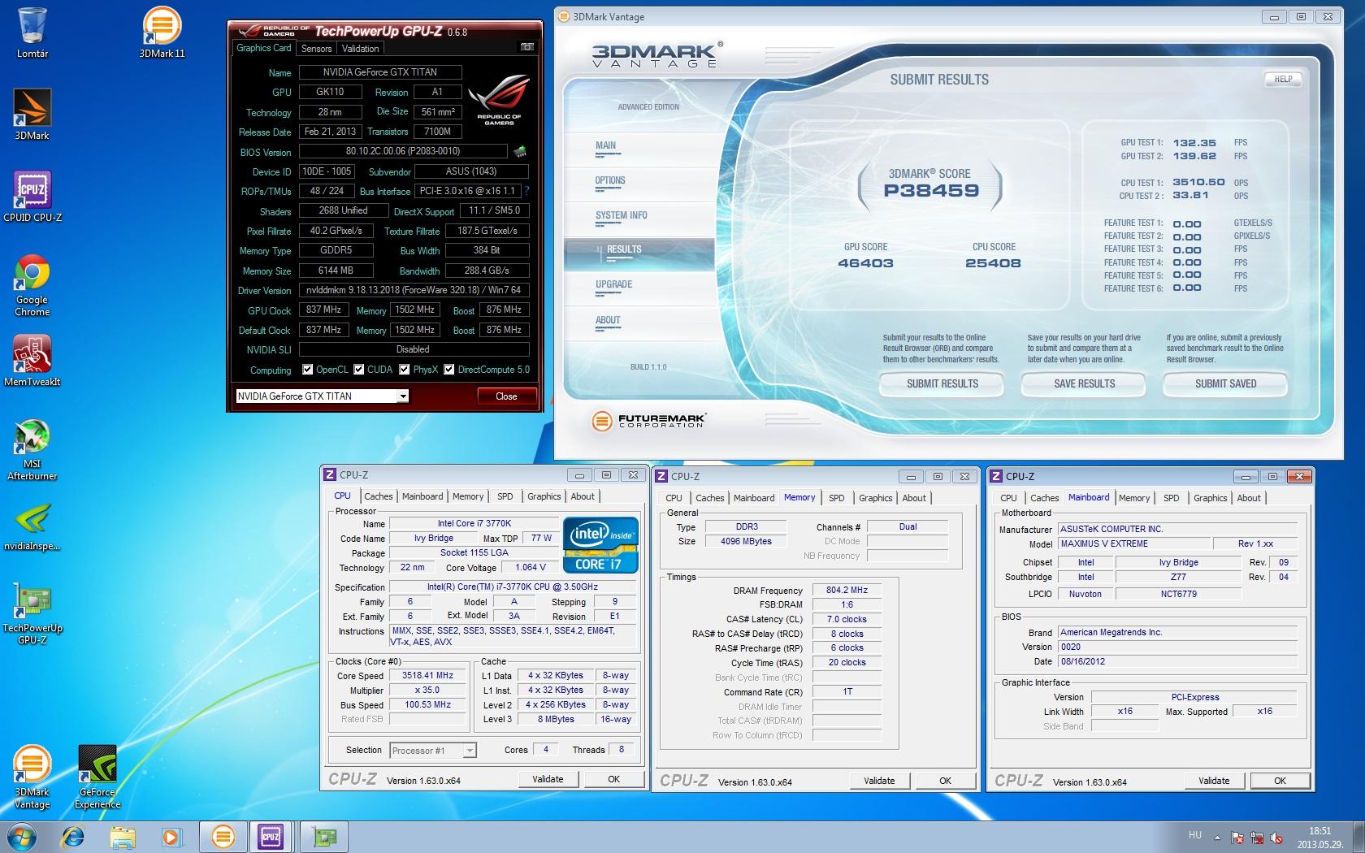Click the Bus Interface question mark icon
Screen dimensions: 1365x853
[x=526, y=191]
